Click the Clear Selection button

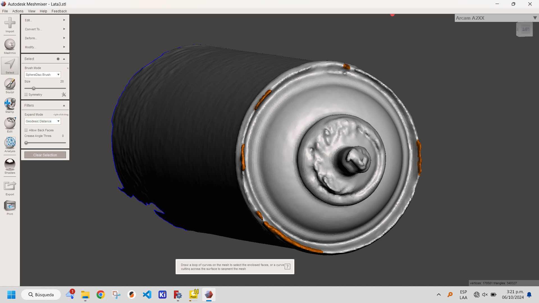[45, 155]
